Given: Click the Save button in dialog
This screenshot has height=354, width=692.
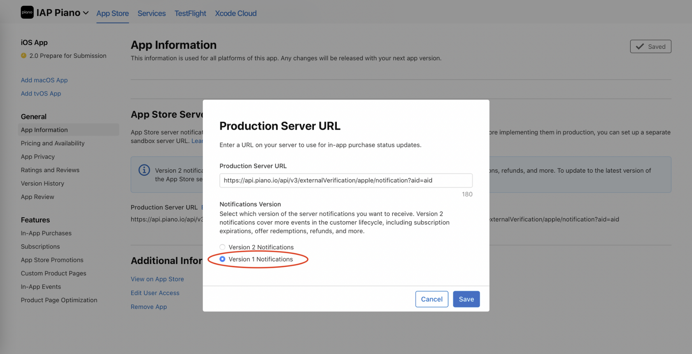Looking at the screenshot, I should tap(466, 299).
